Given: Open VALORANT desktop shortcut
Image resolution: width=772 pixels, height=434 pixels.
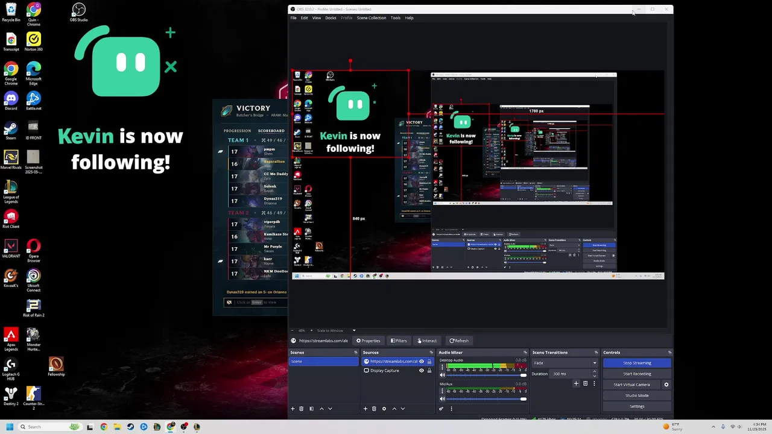Looking at the screenshot, I should [x=11, y=249].
